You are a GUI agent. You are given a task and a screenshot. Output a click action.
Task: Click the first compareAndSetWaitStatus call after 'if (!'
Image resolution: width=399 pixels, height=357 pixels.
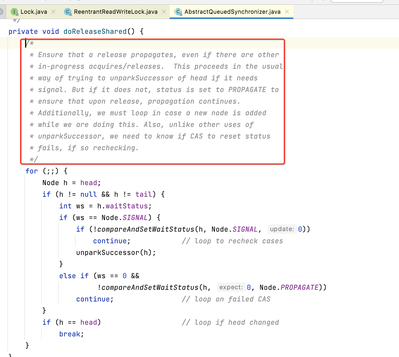tap(146, 229)
